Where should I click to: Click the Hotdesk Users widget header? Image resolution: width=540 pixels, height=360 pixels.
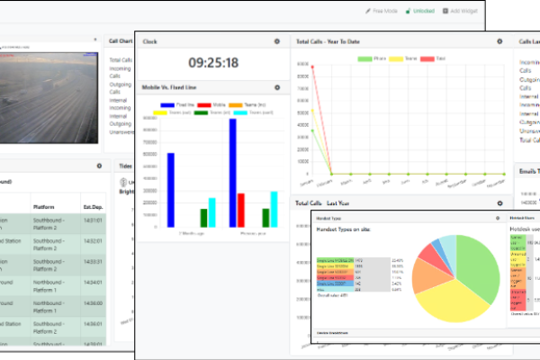point(522,218)
